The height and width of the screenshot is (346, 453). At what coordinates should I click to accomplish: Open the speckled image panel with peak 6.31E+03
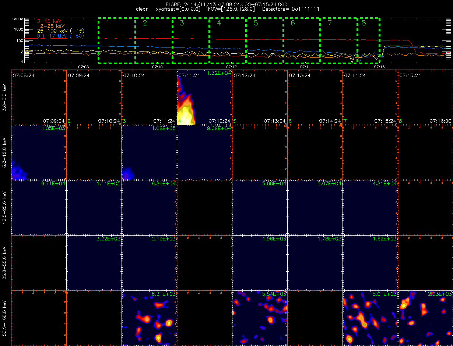[x=150, y=318]
